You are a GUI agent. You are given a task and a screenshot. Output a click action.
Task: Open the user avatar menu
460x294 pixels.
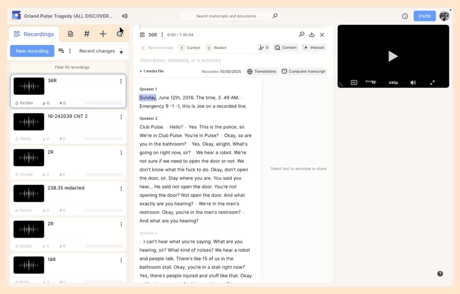(x=444, y=16)
